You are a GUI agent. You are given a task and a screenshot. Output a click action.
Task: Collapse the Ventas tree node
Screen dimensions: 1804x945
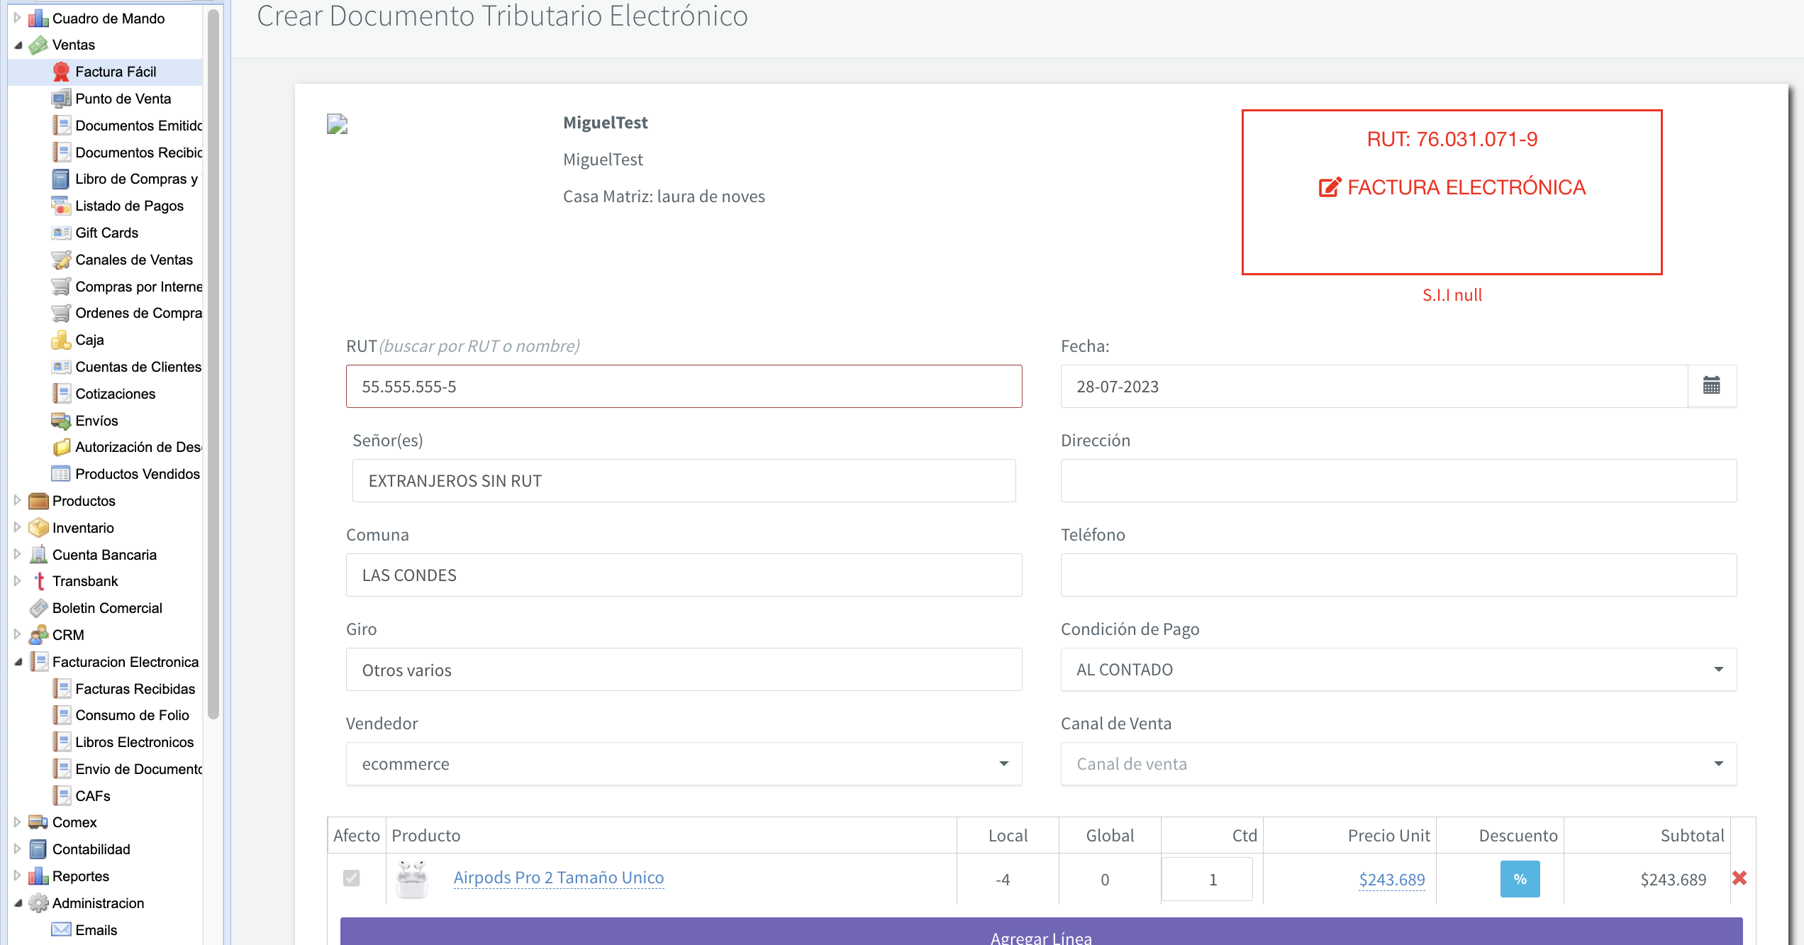click(18, 45)
